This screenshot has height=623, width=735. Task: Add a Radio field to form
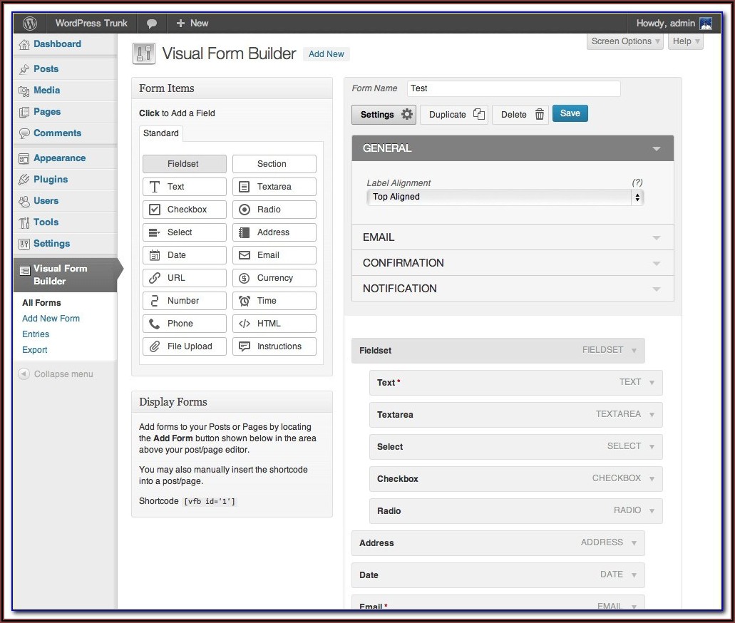[274, 210]
